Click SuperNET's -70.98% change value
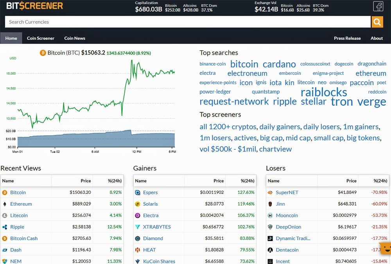The width and height of the screenshot is (391, 264). [379, 192]
